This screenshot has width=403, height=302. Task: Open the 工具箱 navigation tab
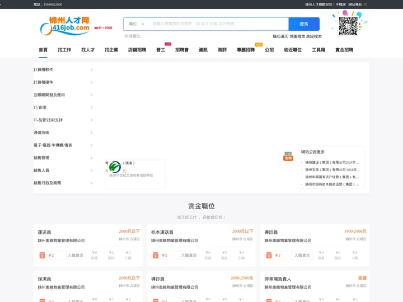tap(318, 50)
